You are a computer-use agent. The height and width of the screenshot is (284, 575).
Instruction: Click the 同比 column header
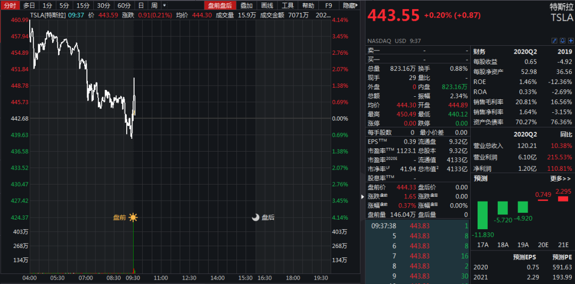566,135
